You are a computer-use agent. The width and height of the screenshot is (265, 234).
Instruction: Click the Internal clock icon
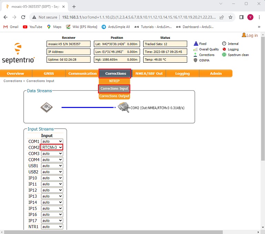pos(224,44)
